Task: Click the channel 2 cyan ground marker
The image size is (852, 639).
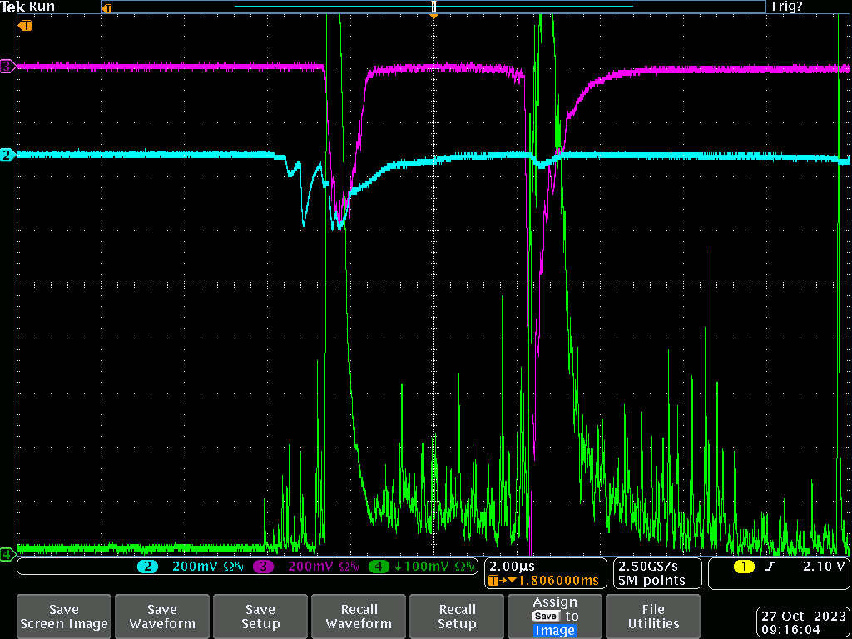Action: [7, 156]
